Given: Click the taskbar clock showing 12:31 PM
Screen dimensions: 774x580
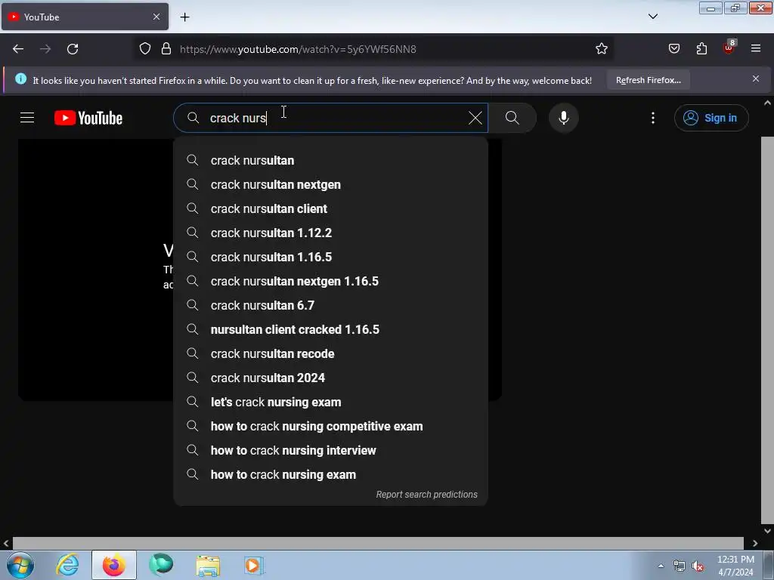Looking at the screenshot, I should pyautogui.click(x=735, y=566).
